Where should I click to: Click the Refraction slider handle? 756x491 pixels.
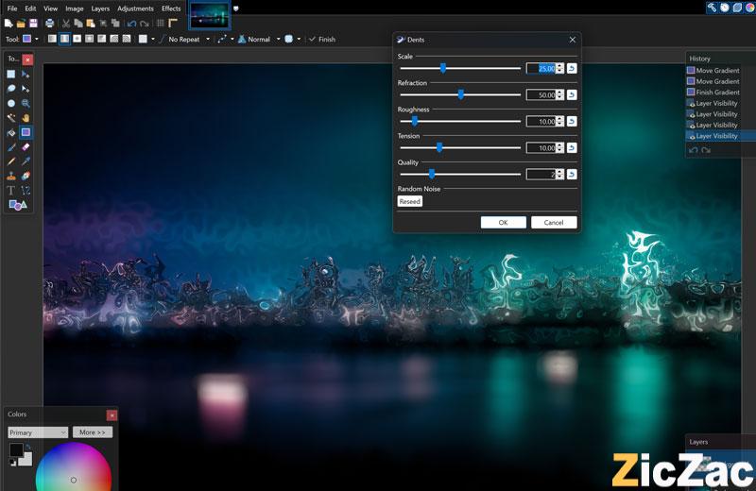(460, 94)
